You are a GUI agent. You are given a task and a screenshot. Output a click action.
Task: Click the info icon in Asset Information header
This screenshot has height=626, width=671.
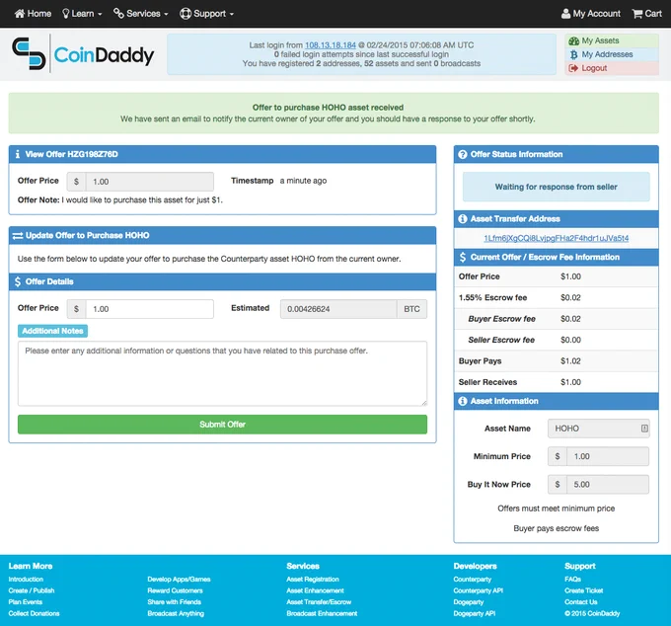pos(463,401)
